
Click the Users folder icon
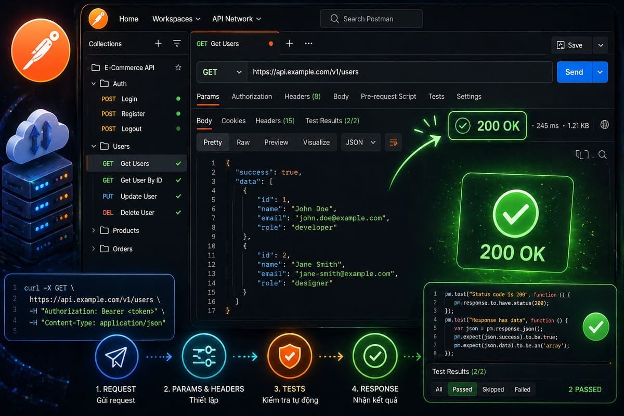104,146
